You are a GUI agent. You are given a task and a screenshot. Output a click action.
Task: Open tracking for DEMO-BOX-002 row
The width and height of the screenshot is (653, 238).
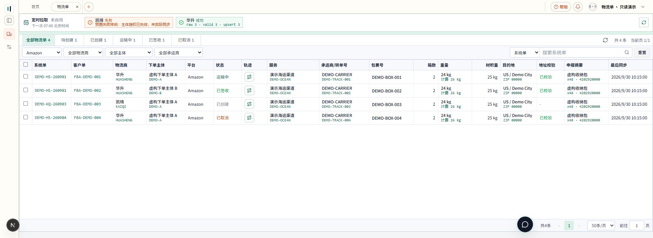point(249,91)
